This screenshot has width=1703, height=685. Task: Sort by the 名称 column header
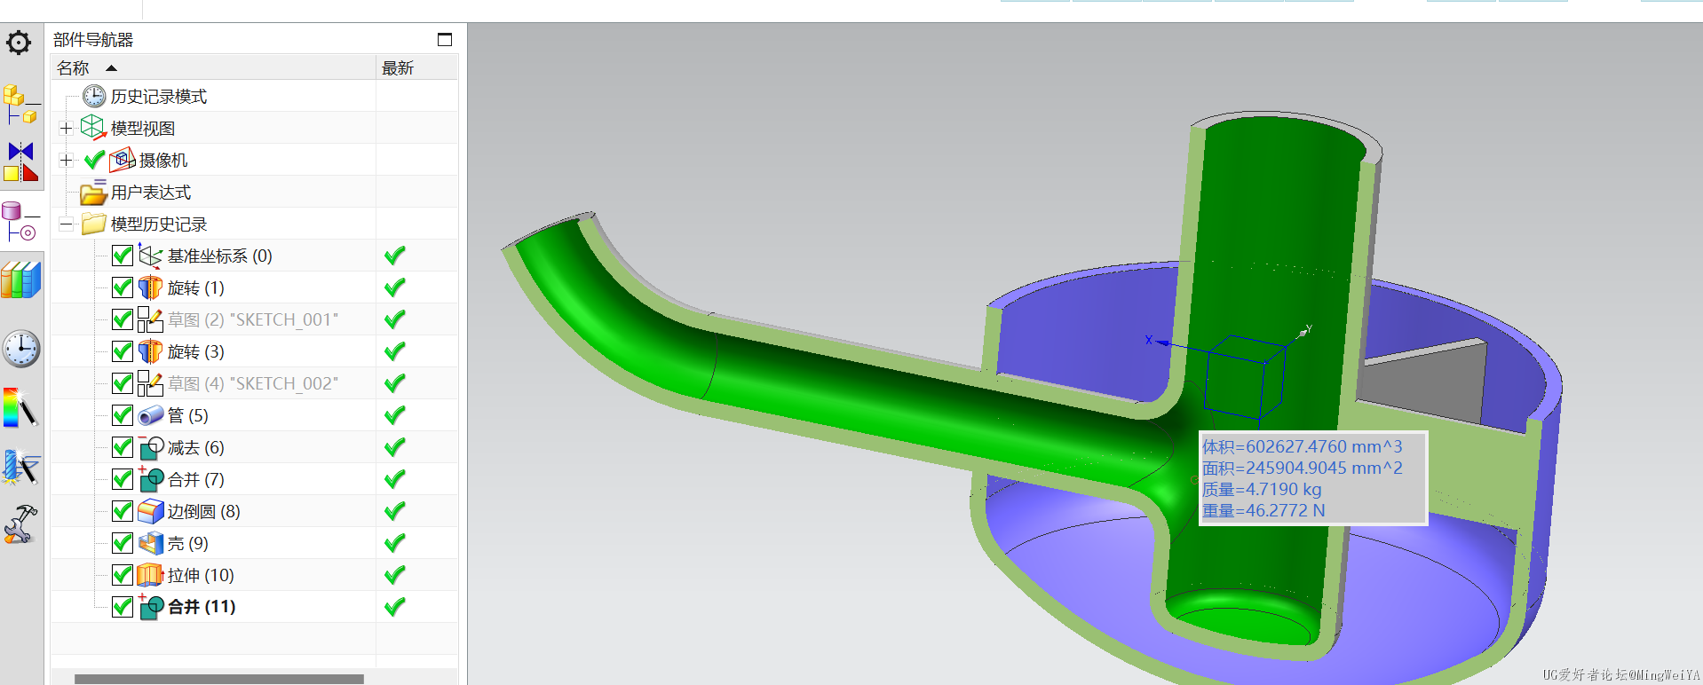(213, 67)
